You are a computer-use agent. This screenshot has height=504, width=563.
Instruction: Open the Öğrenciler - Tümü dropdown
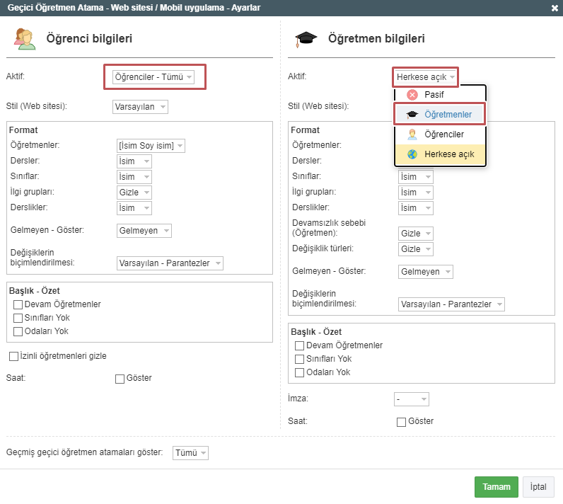click(153, 77)
